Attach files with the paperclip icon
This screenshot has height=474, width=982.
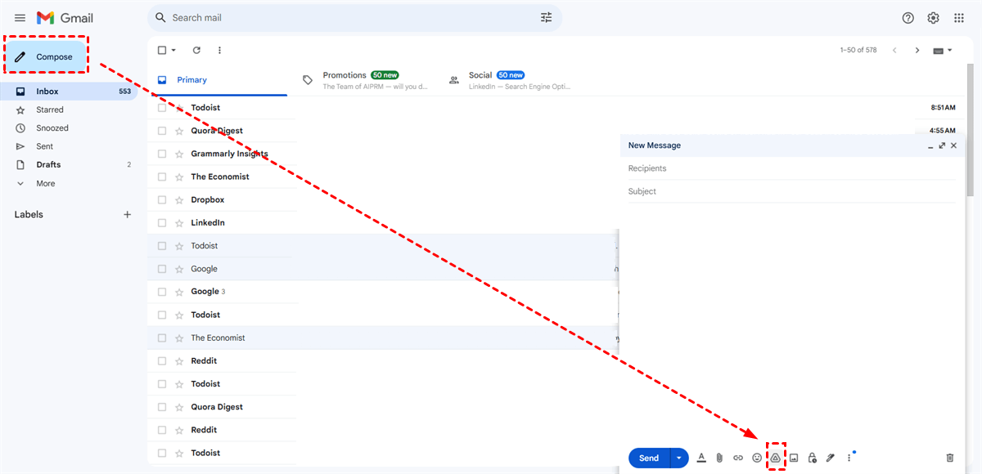pos(719,458)
